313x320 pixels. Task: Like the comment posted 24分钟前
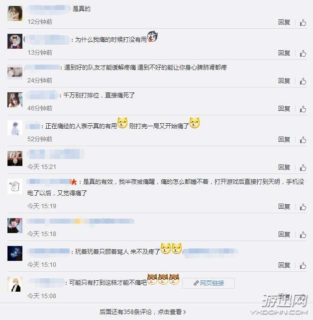[x=303, y=81]
